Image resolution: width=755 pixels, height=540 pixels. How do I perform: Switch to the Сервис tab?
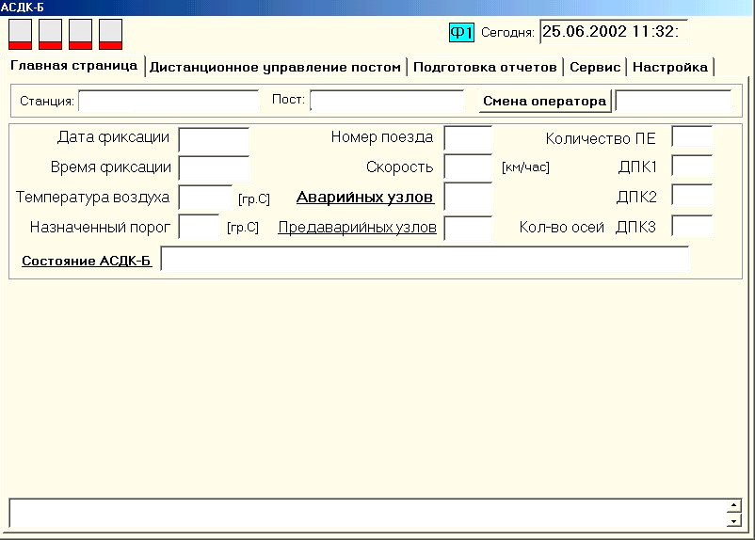pos(595,67)
